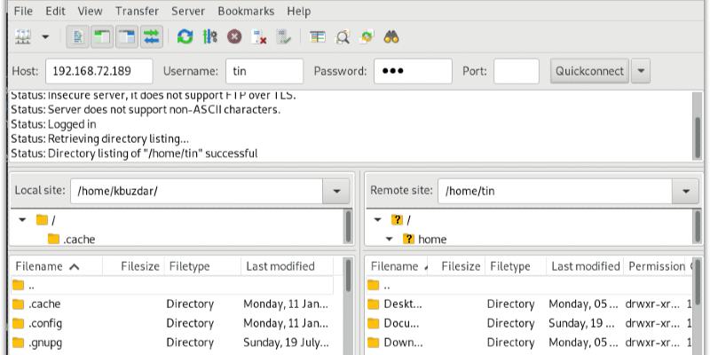Toggle processing of the transfer queue
710x355 pixels.
[209, 37]
